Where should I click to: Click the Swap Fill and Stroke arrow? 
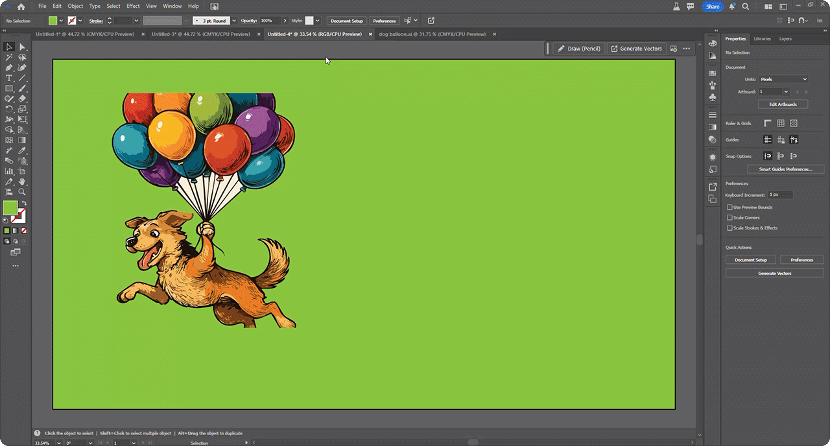coord(25,204)
